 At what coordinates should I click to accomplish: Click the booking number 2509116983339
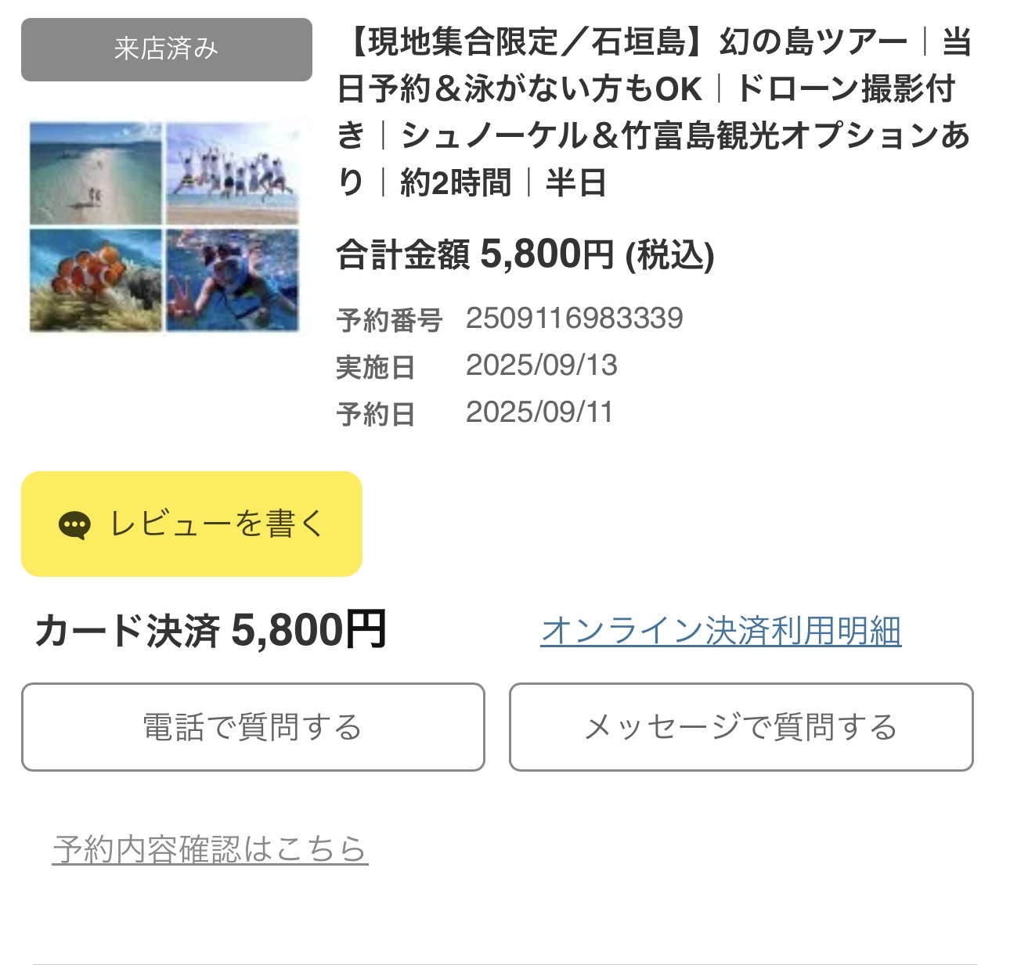click(574, 319)
